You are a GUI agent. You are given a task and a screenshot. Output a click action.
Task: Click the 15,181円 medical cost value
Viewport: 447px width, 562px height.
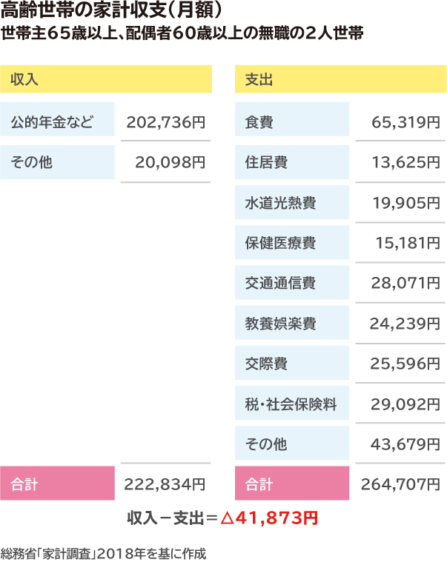tap(408, 243)
